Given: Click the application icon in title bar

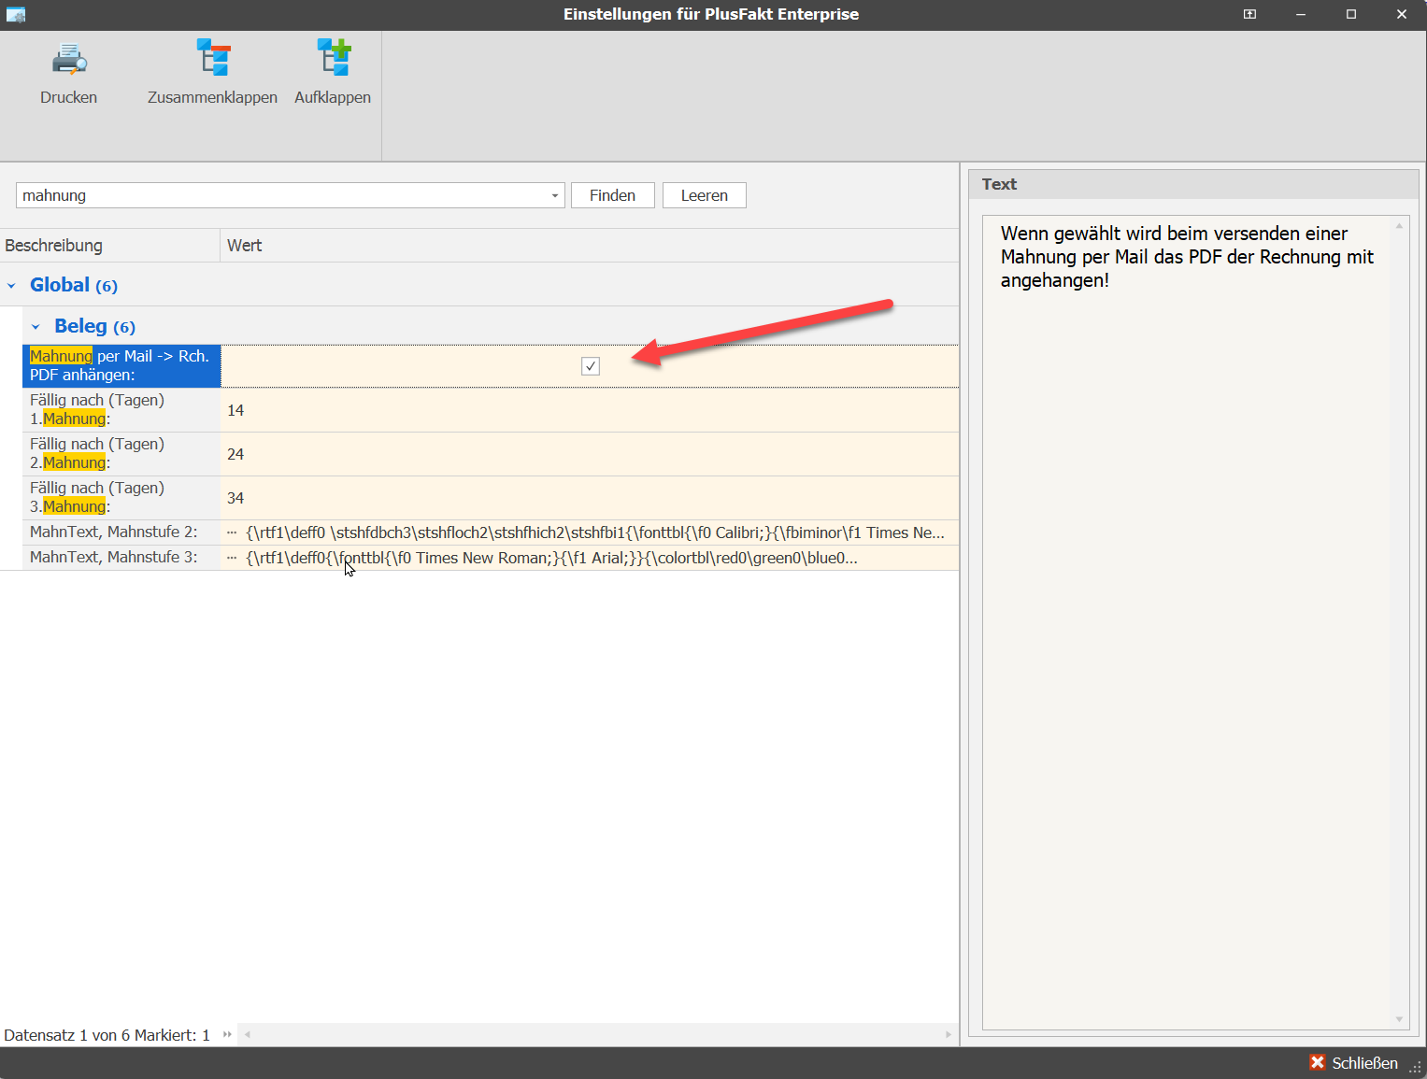Looking at the screenshot, I should [x=15, y=14].
